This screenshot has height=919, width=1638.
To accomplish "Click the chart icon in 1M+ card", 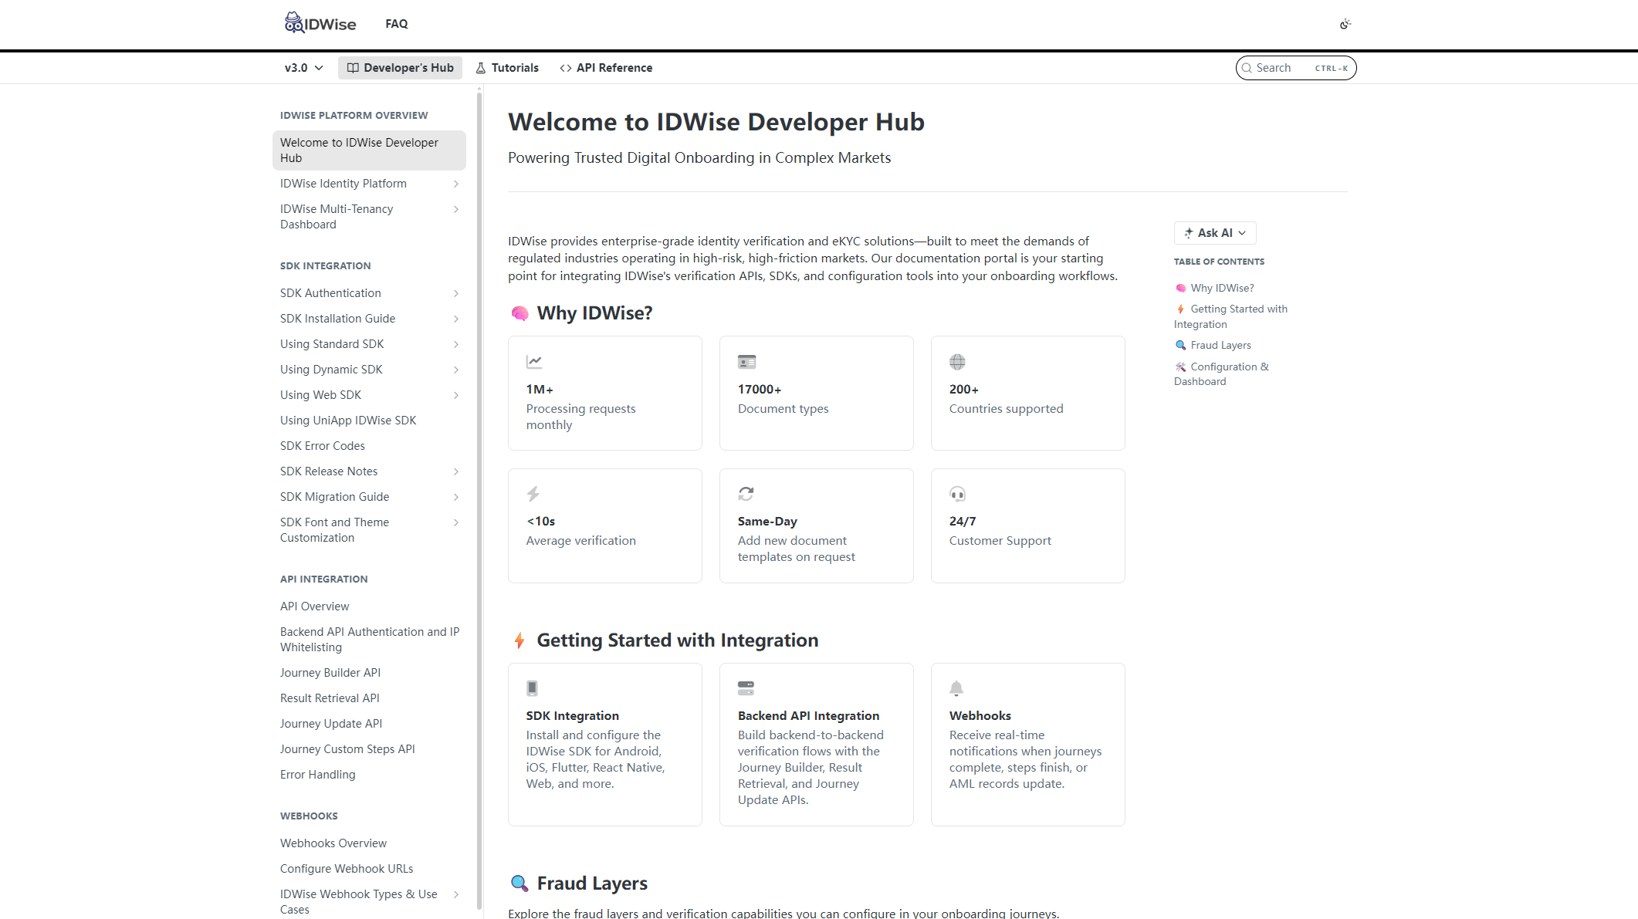I will click(x=534, y=361).
